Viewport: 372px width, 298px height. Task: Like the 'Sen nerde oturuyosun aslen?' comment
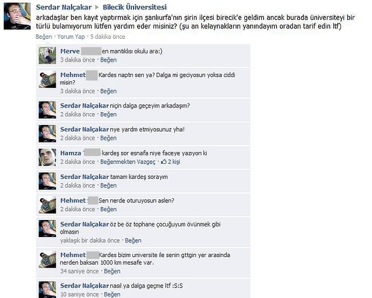coord(108,209)
